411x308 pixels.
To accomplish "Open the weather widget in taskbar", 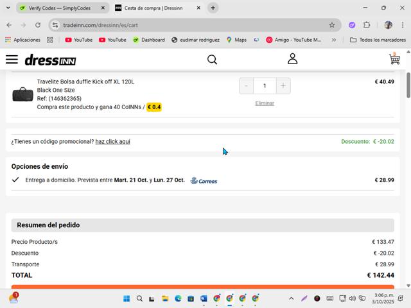I will tap(13, 298).
